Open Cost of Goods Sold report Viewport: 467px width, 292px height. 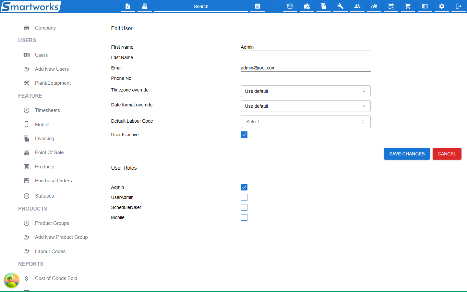coord(56,278)
